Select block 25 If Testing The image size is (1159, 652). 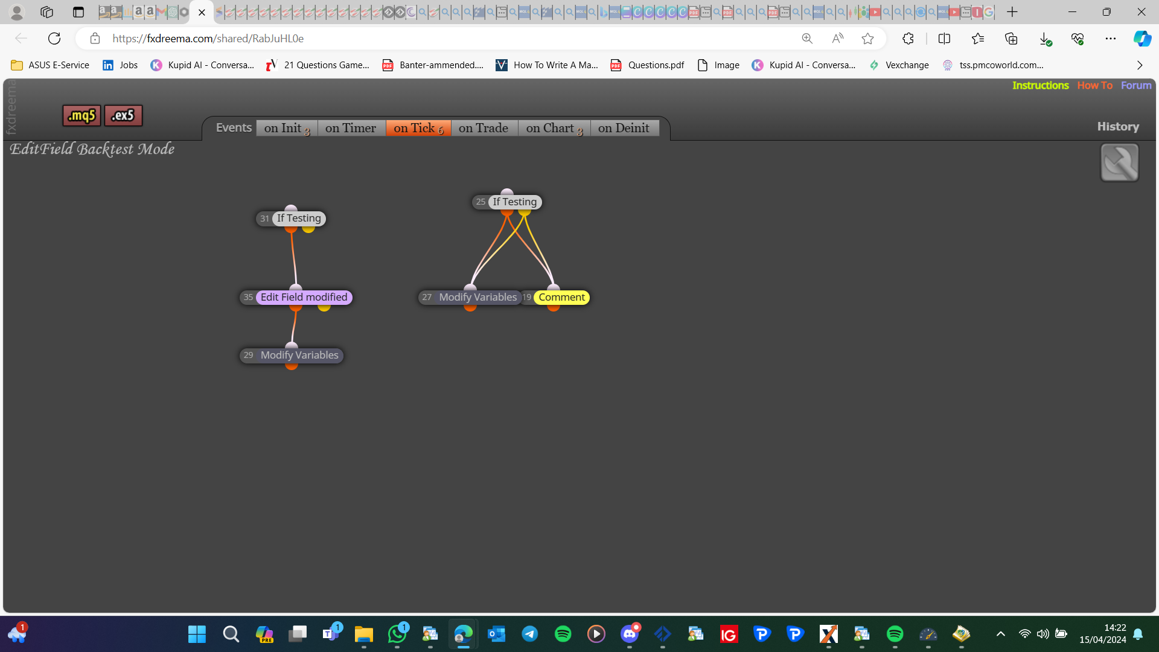point(507,202)
